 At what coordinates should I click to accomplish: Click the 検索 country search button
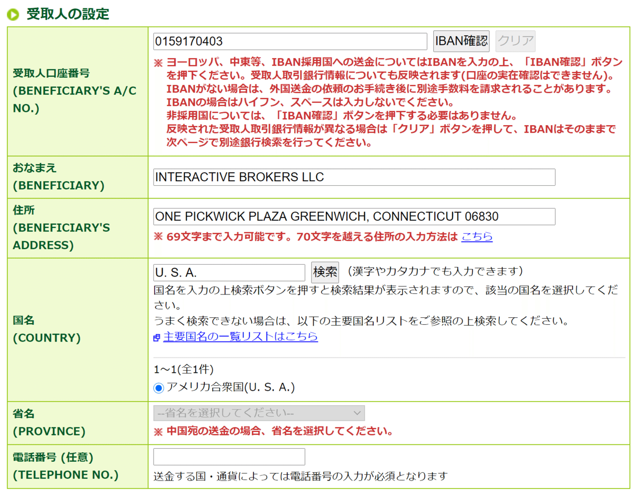click(x=325, y=272)
